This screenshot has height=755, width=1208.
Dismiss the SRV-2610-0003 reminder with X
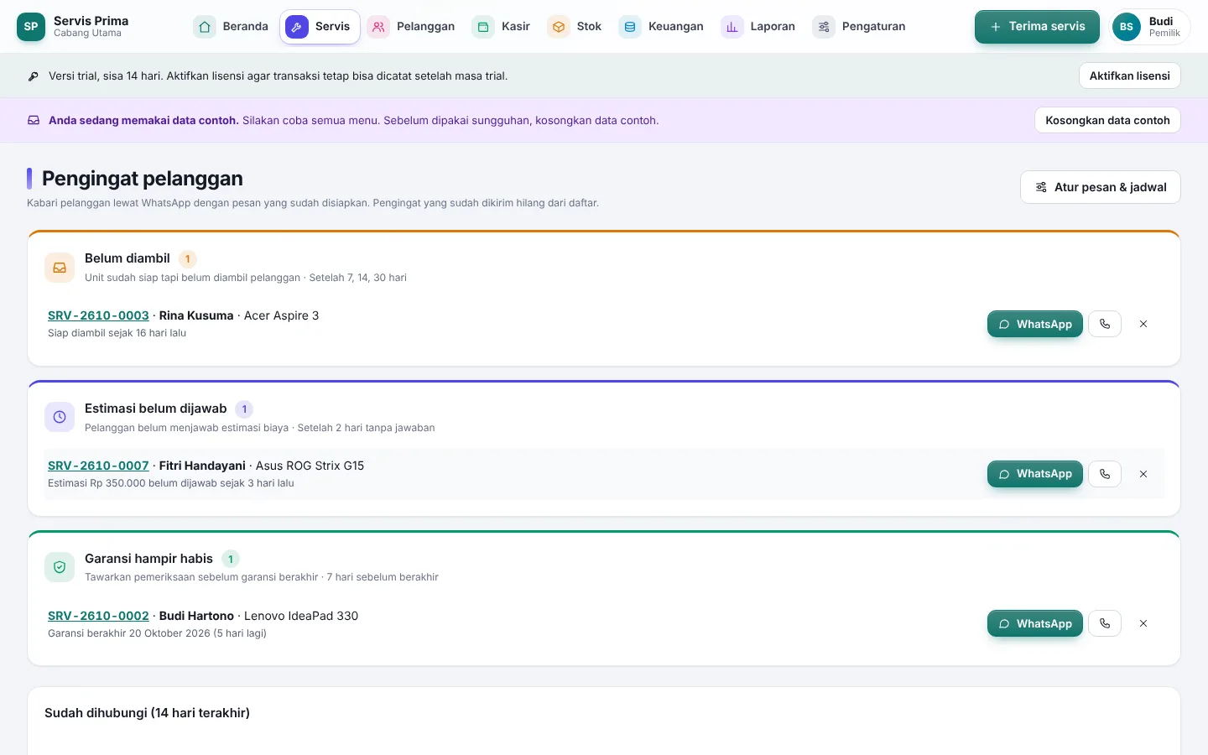coord(1143,324)
